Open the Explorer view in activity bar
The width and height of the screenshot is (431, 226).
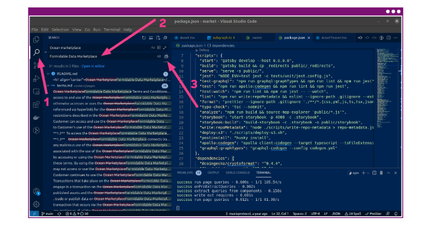pyautogui.click(x=36, y=39)
